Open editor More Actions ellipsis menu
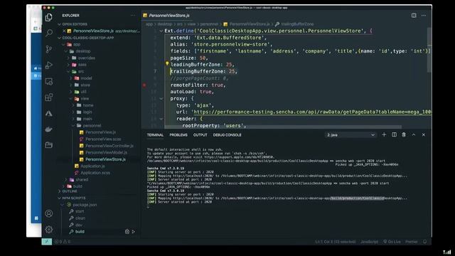 click(x=424, y=16)
